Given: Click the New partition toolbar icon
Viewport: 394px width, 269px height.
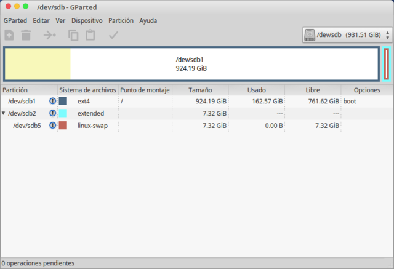Looking at the screenshot, I should click(x=9, y=35).
